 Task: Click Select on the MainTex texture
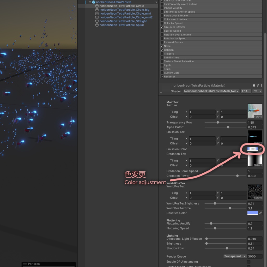coord(258,117)
